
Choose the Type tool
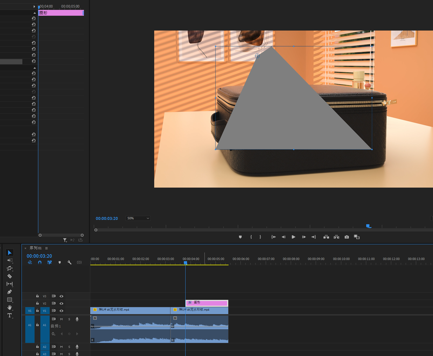click(10, 315)
